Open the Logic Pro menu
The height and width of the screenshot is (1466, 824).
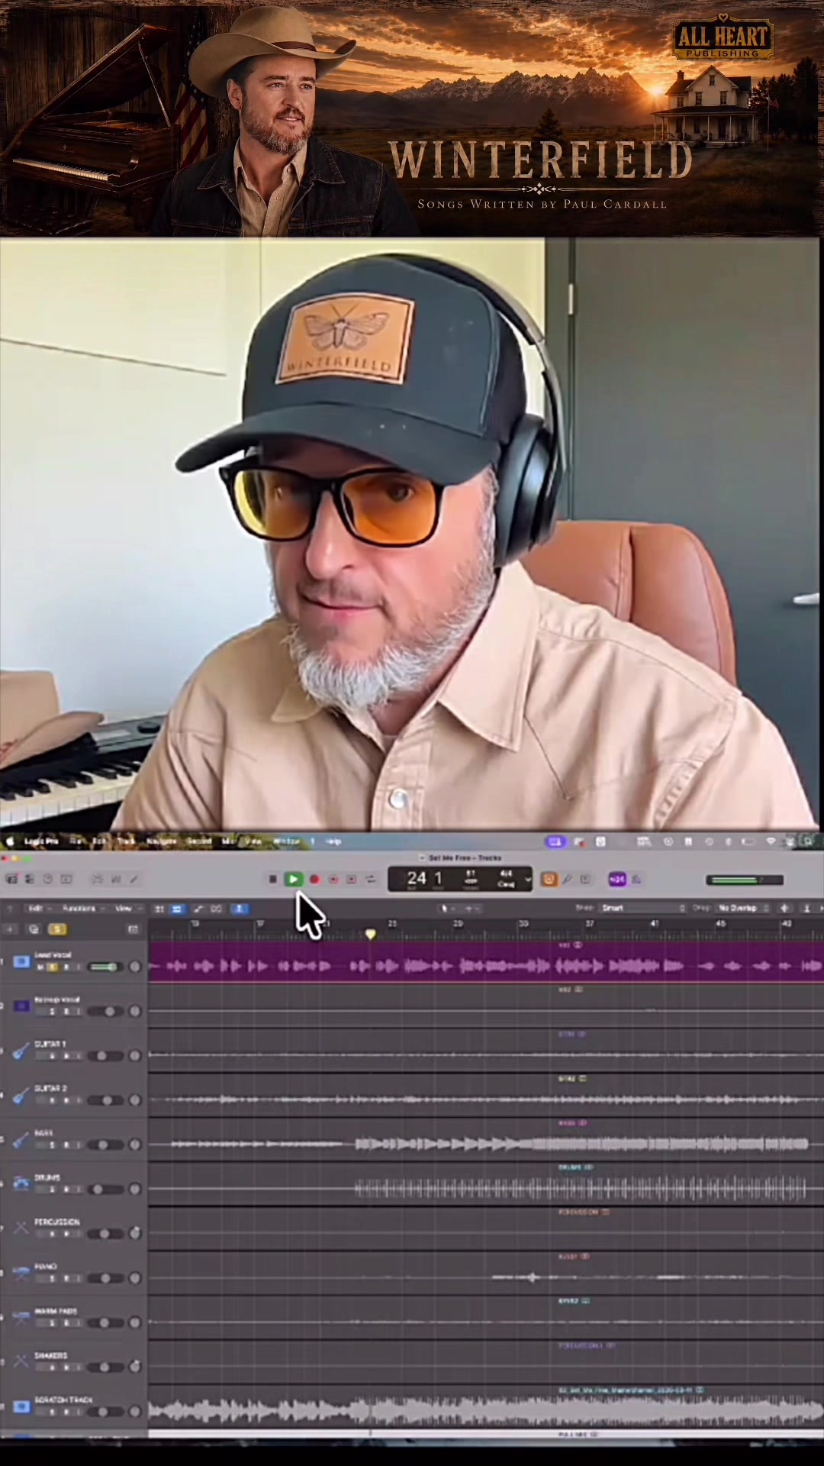[41, 841]
